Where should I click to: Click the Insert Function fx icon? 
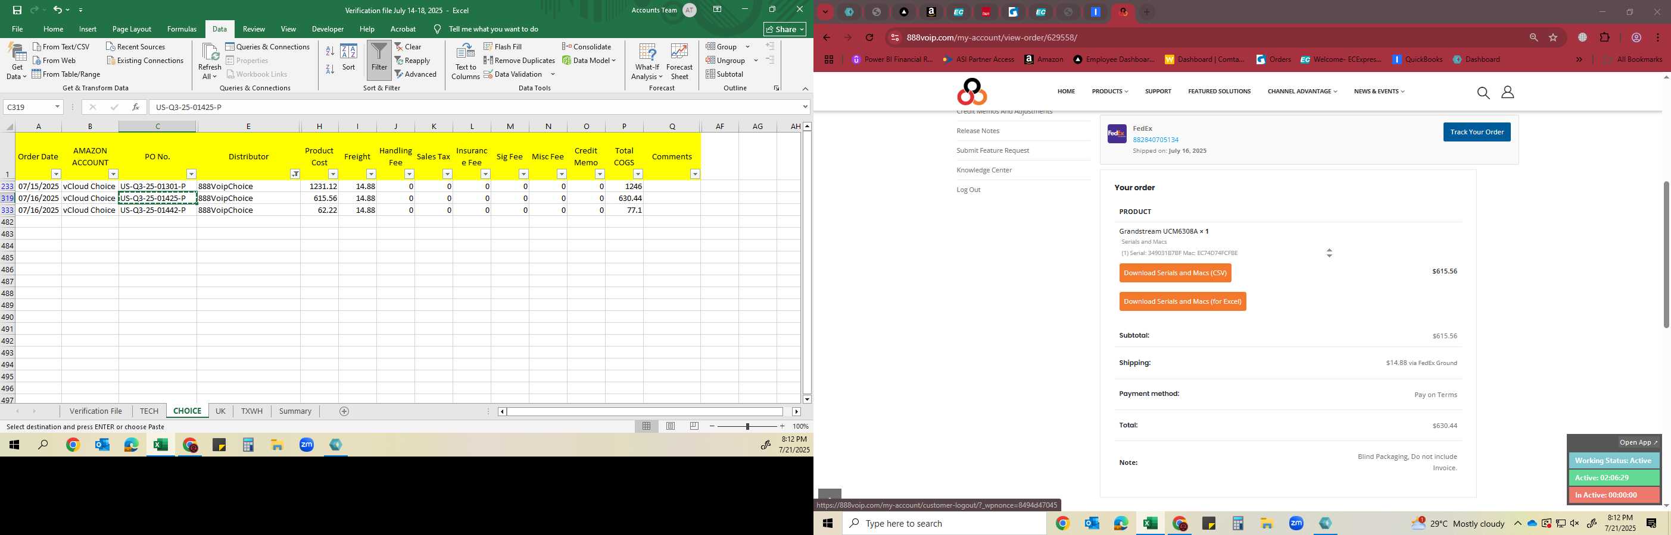pos(136,107)
